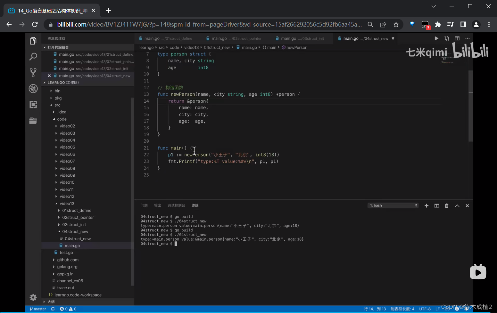497x313 pixels.
Task: Open the Manage gear in activity bar
Action: [33, 297]
